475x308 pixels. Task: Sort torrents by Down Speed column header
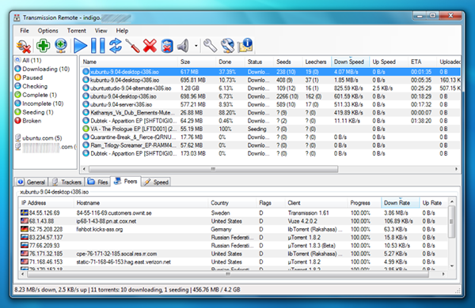350,62
